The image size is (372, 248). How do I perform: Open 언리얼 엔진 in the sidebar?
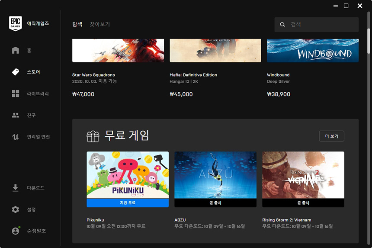tap(38, 137)
